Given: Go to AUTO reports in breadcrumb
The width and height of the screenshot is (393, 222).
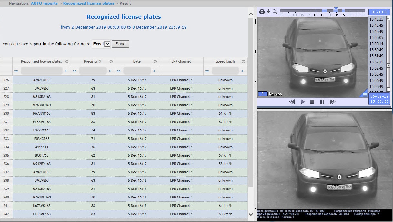Looking at the screenshot, I should (44, 3).
